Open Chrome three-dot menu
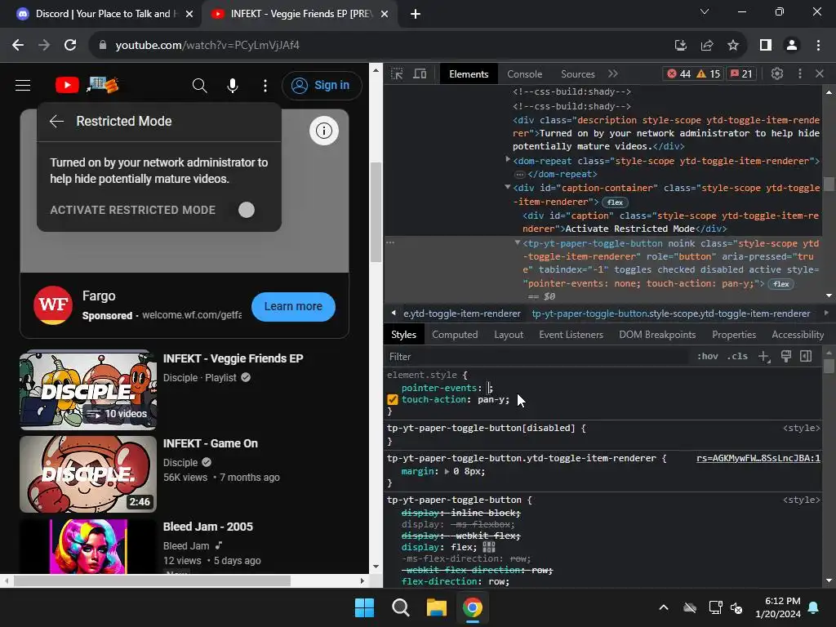Screen dimensions: 836x627 coord(818,46)
